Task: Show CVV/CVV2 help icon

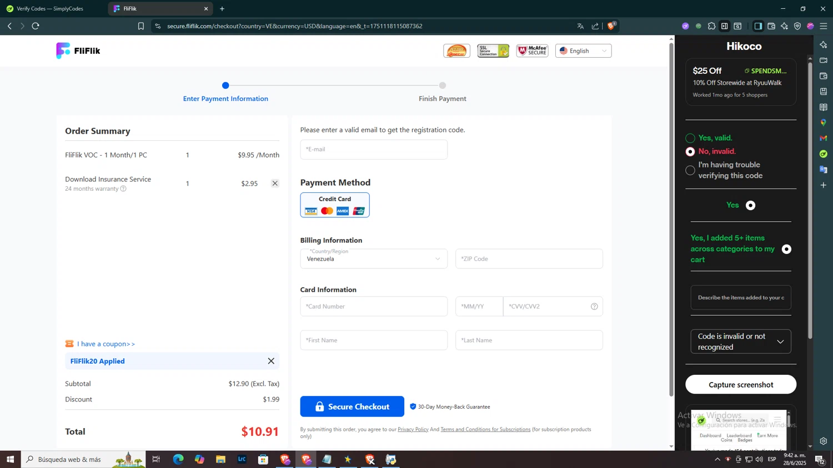Action: coord(594,307)
